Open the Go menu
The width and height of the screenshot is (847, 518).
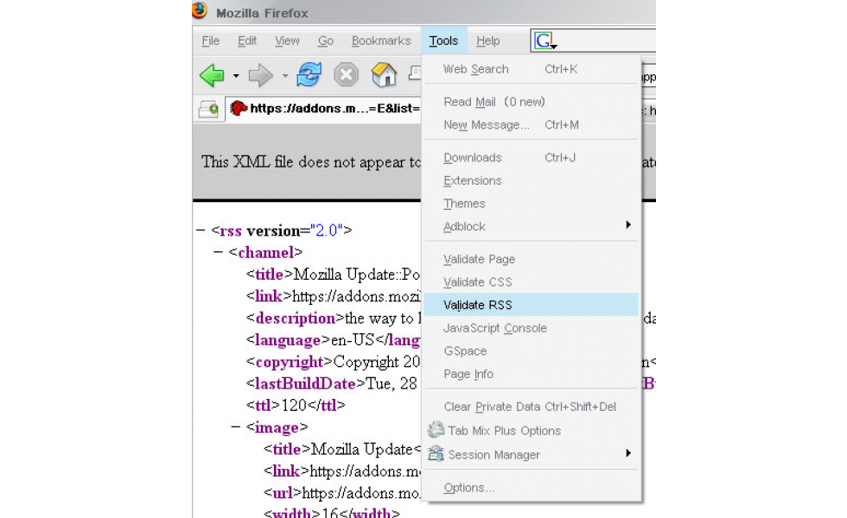[326, 41]
